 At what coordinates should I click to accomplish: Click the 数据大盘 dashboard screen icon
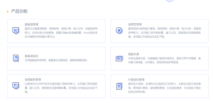pyautogui.click(x=119, y=58)
